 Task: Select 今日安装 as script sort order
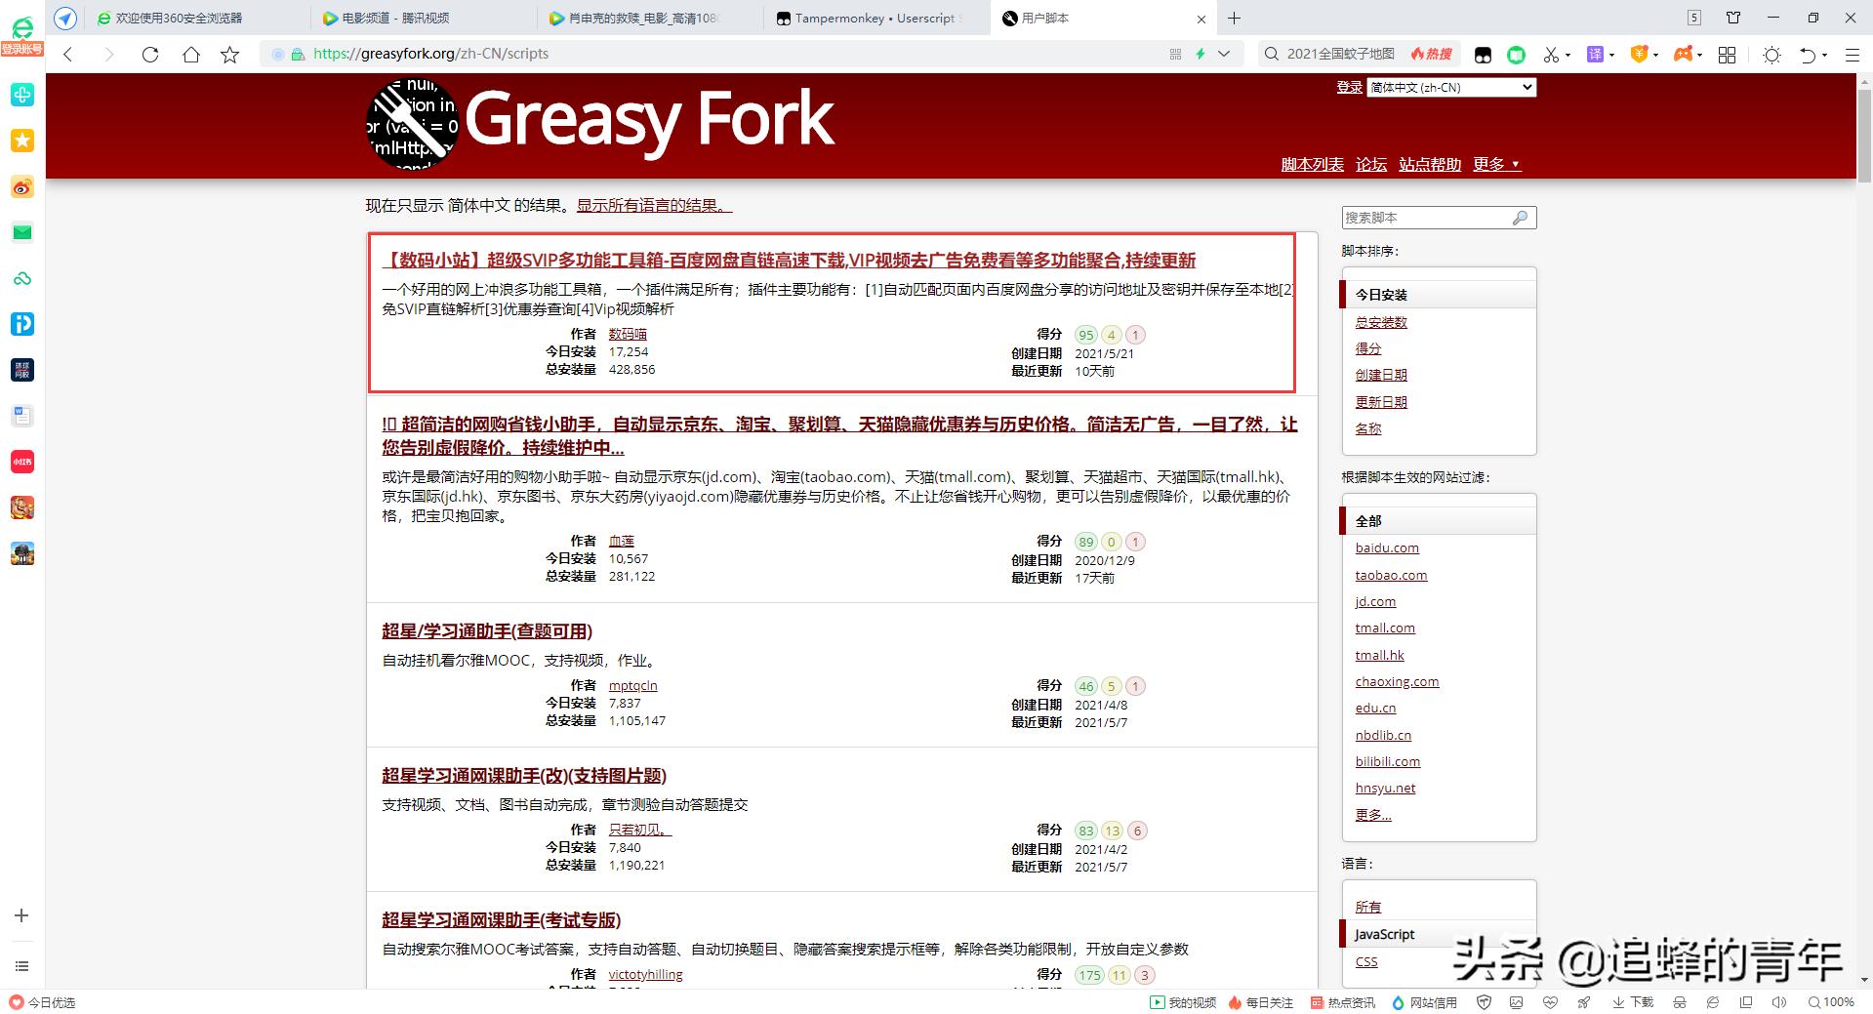[1383, 294]
